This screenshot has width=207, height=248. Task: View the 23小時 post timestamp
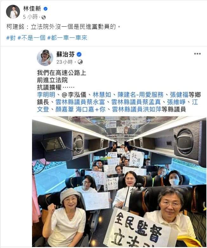click(x=65, y=62)
